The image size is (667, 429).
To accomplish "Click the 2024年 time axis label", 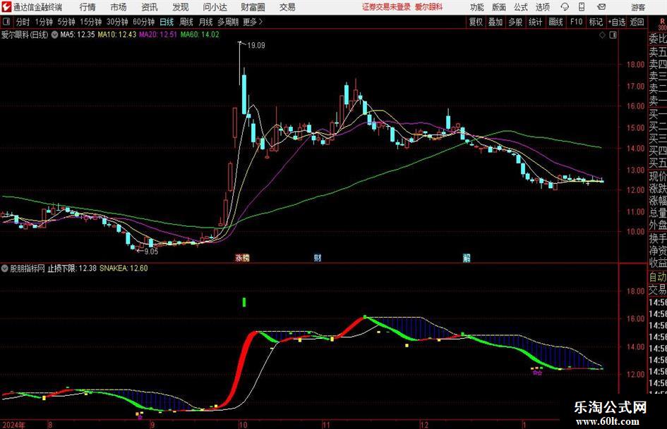I will [x=13, y=425].
